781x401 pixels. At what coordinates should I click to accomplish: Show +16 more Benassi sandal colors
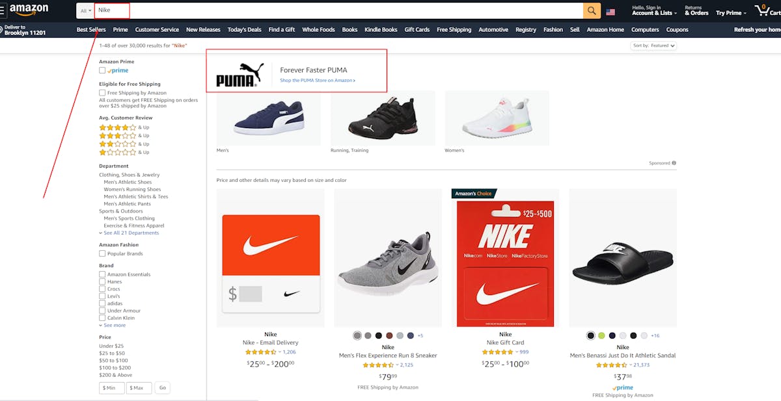[x=655, y=336]
